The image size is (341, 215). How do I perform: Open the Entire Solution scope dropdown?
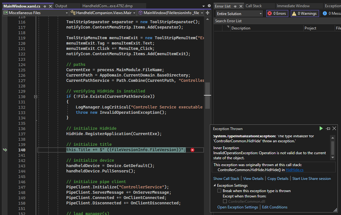pos(239,13)
